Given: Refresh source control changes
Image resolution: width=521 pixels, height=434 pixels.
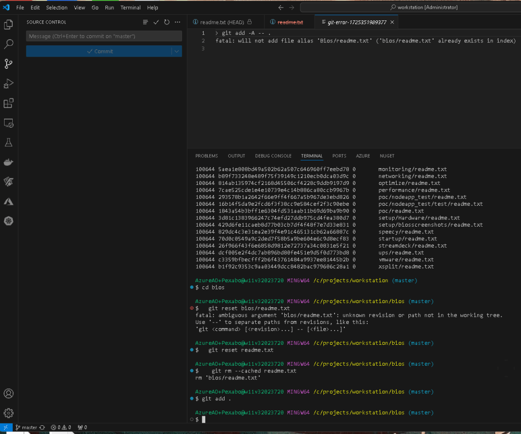Looking at the screenshot, I should pyautogui.click(x=167, y=22).
